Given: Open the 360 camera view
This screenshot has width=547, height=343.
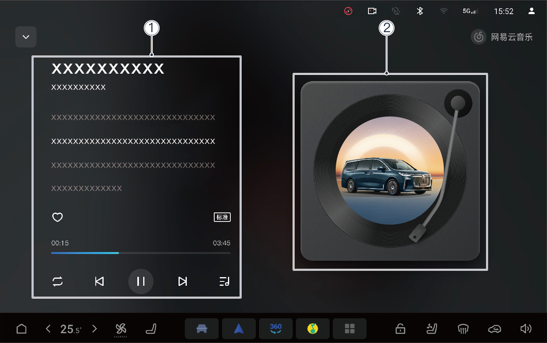Looking at the screenshot, I should pos(276,328).
